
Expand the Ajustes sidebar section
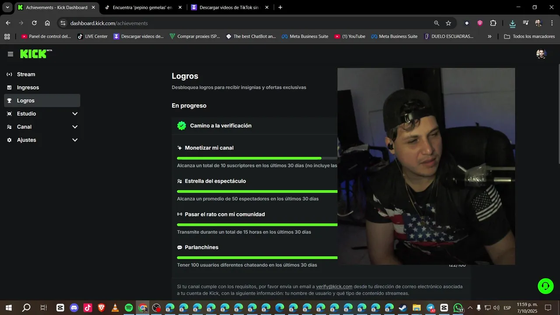(42, 140)
